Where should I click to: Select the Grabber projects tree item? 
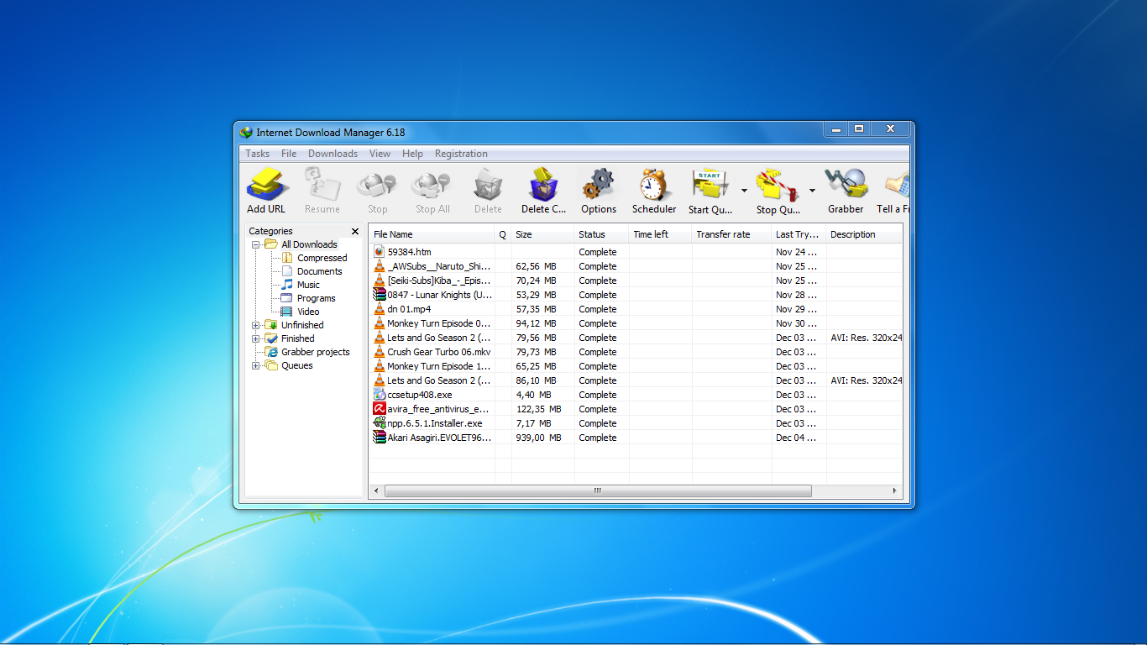[315, 352]
